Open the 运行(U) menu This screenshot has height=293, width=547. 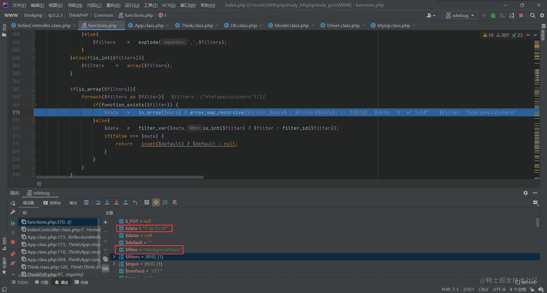[132, 5]
